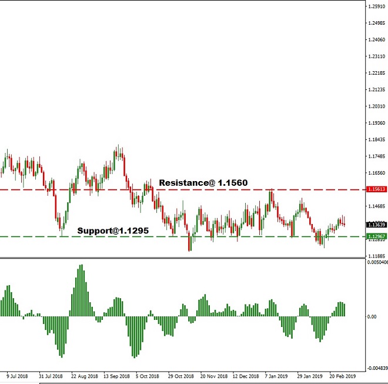This screenshot has height=384, width=388.
Task: Click the 1.25910 price axis label
Action: [x=377, y=6]
